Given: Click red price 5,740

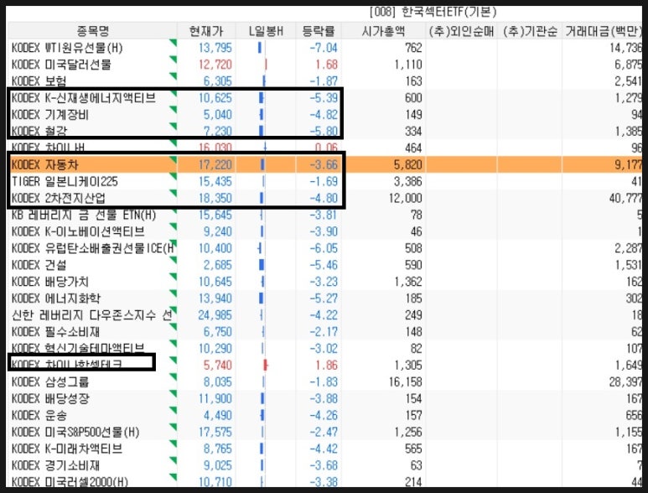Looking at the screenshot, I should (x=218, y=366).
